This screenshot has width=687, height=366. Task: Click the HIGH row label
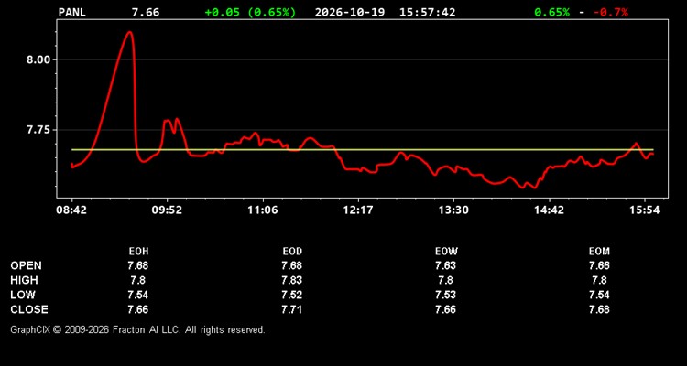(x=24, y=280)
